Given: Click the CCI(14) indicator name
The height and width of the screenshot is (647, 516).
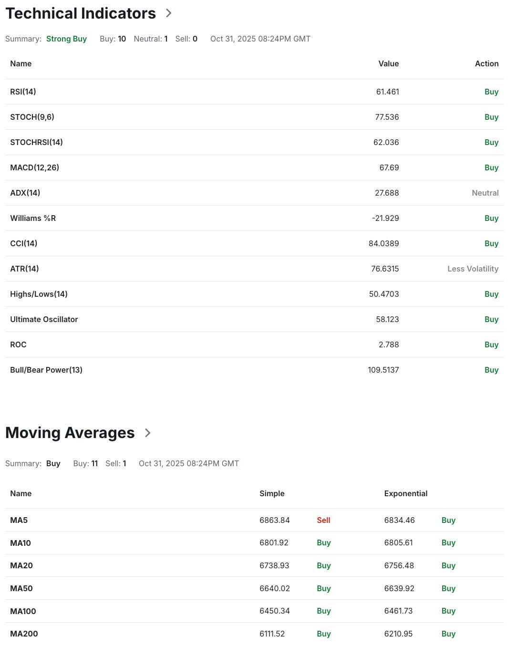Looking at the screenshot, I should point(24,243).
